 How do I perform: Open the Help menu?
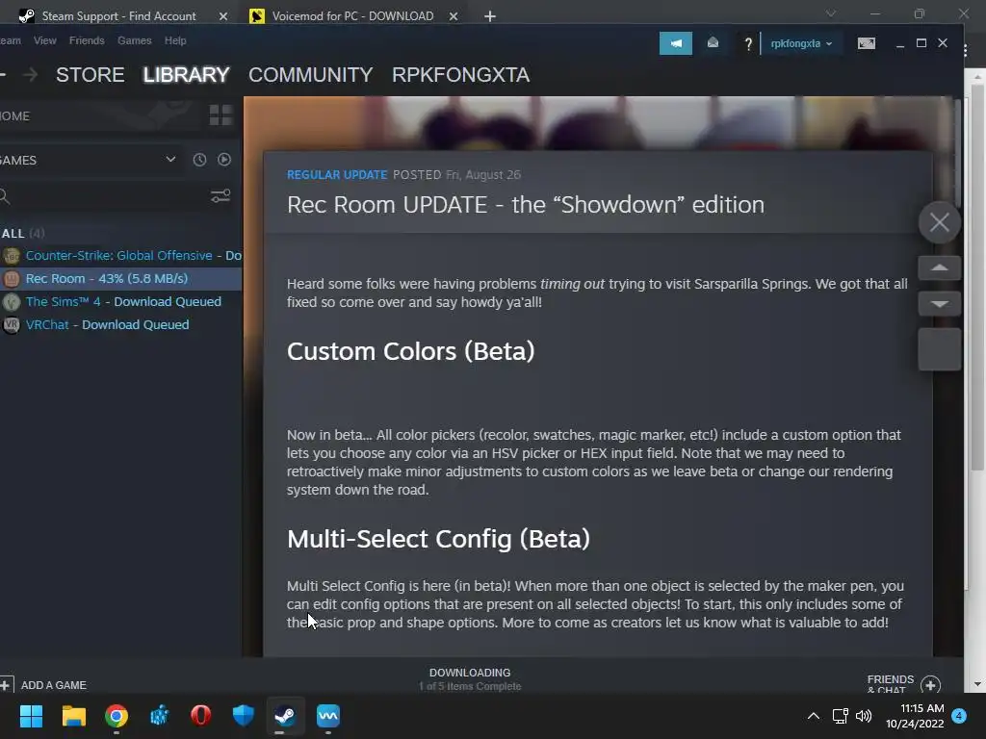(x=175, y=40)
